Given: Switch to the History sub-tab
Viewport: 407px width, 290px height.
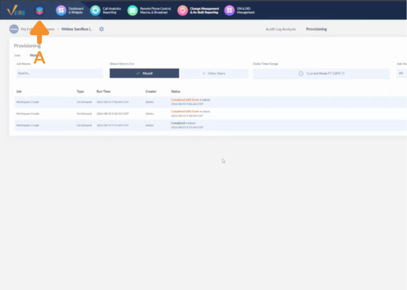Looking at the screenshot, I should tap(35, 55).
